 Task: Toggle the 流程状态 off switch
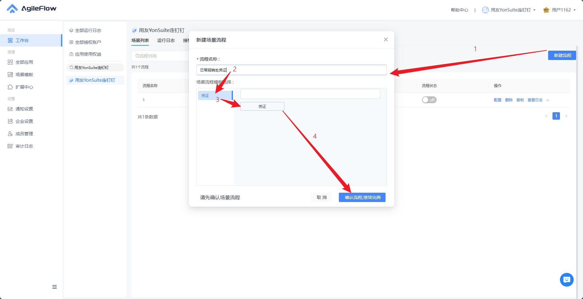tap(429, 100)
